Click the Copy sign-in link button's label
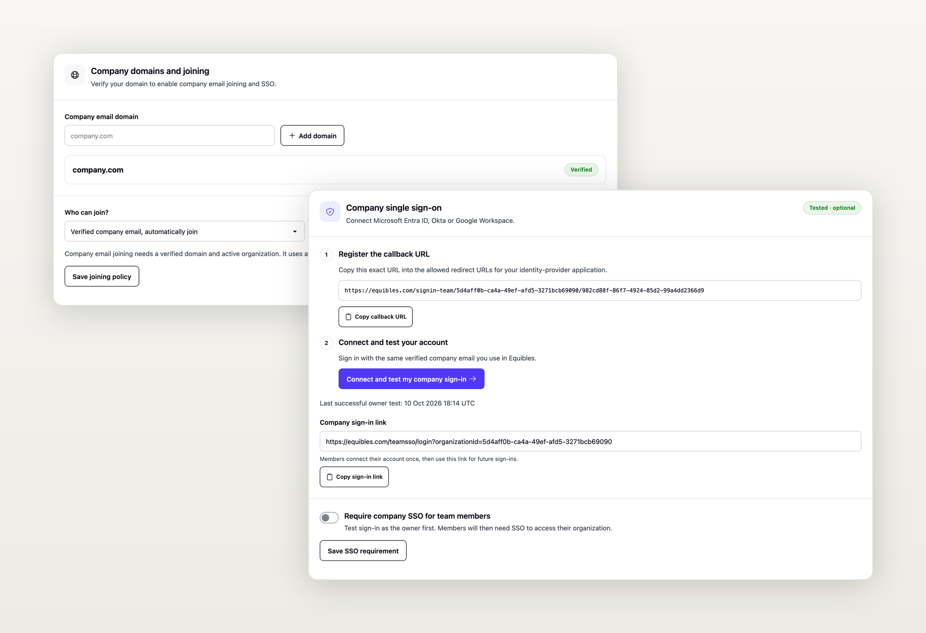This screenshot has height=633, width=926. click(359, 477)
